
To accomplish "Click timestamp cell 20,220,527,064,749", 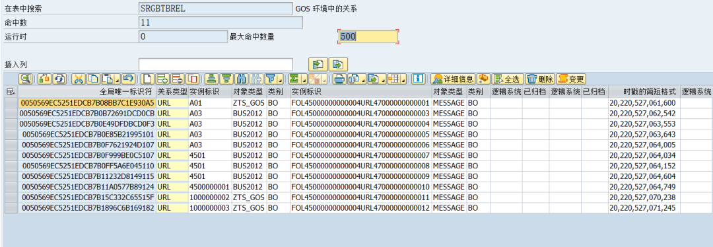I will click(644, 187).
